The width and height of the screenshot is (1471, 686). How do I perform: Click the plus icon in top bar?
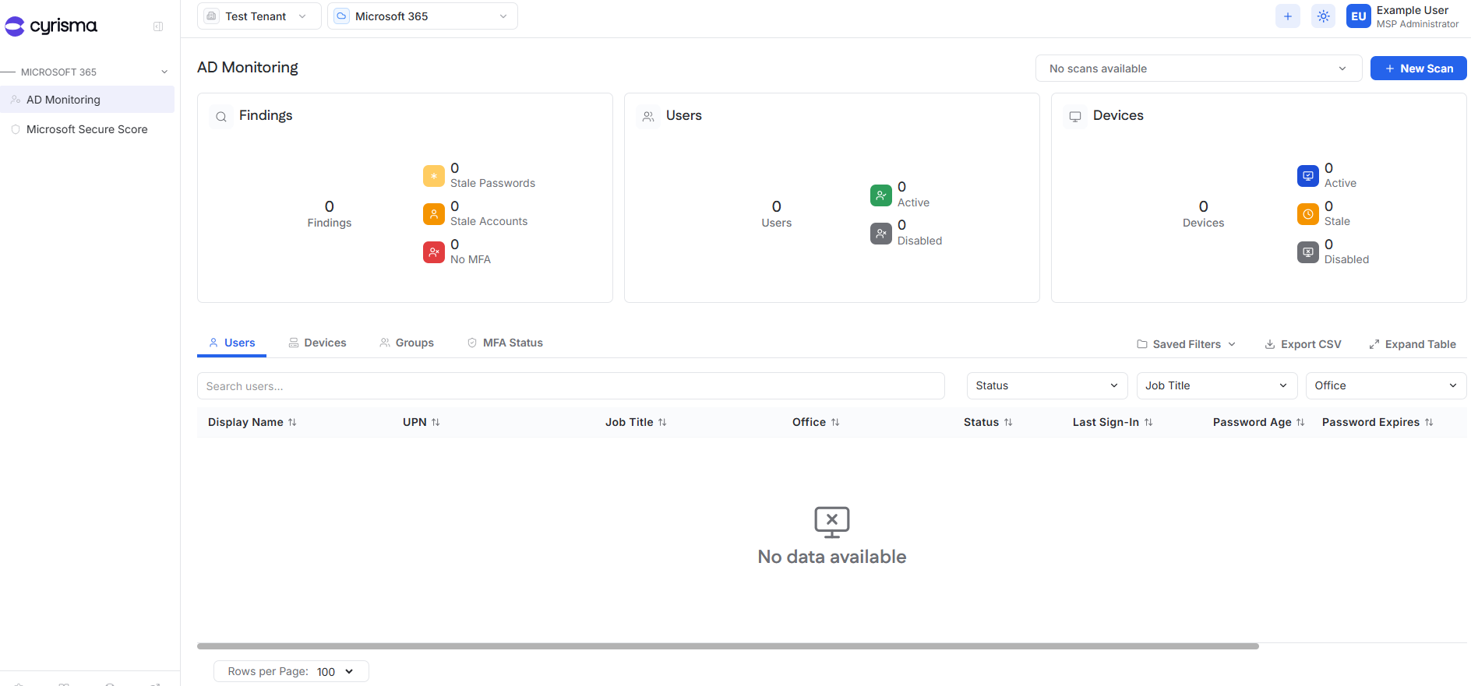1288,16
